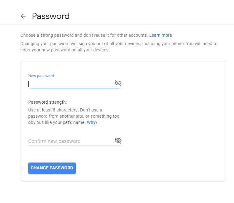Toggle the crossed-eye icon beside Confirm new password

pos(118,140)
